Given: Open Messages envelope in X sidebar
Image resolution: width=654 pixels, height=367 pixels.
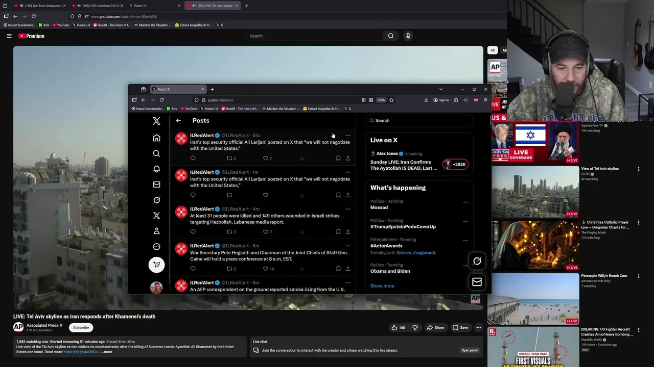Looking at the screenshot, I should pos(156,185).
